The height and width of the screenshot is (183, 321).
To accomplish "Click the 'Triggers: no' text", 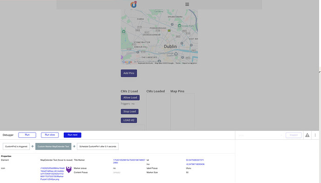I will [x=127, y=104].
